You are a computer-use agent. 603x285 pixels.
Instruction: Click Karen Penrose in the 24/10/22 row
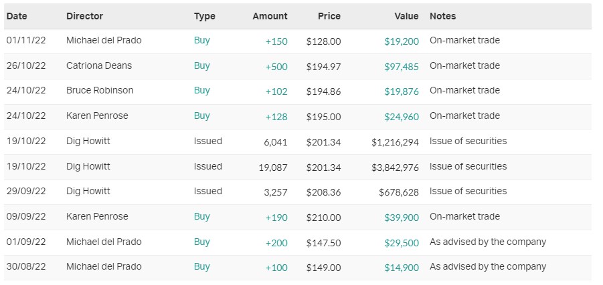tap(97, 115)
